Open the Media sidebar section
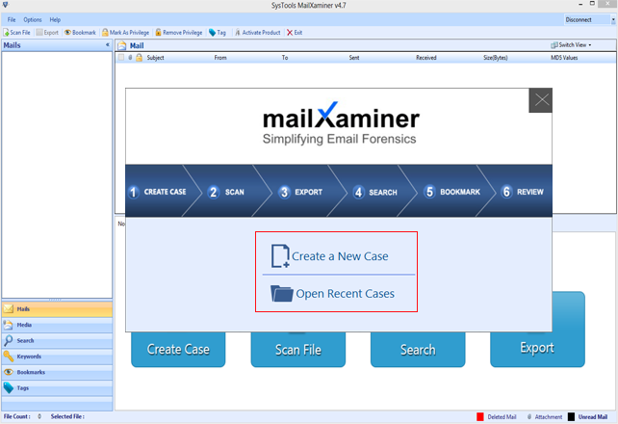618x424 pixels. click(57, 325)
